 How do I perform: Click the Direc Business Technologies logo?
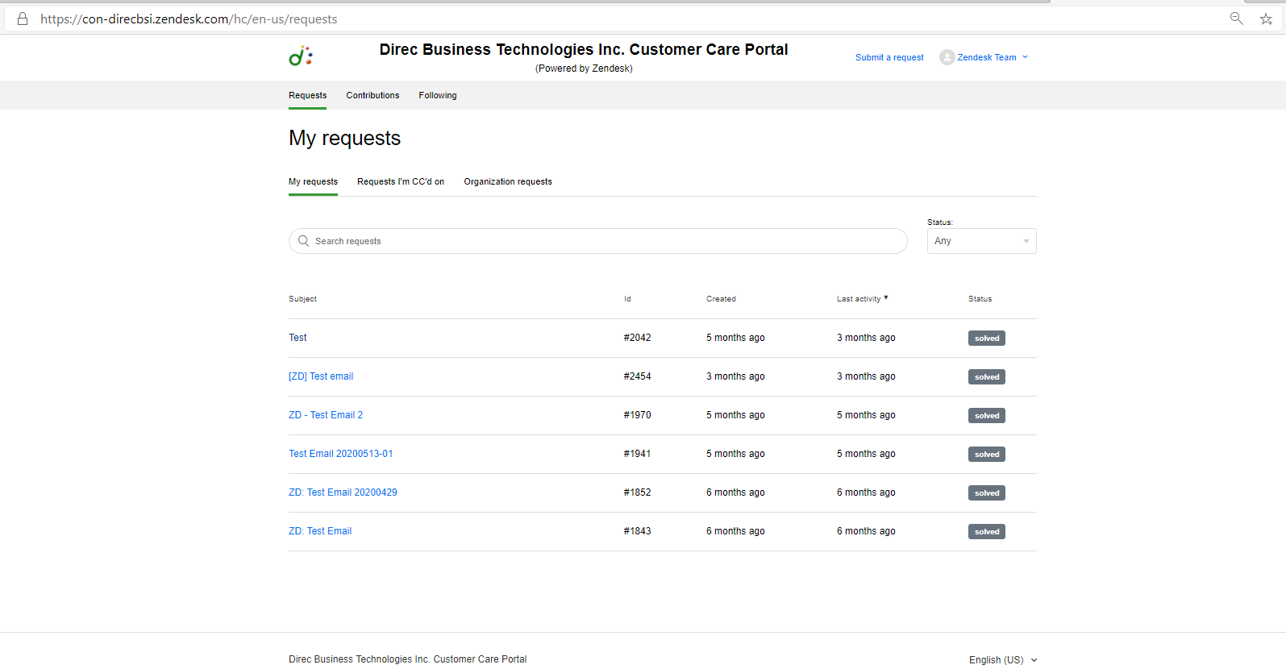[301, 56]
